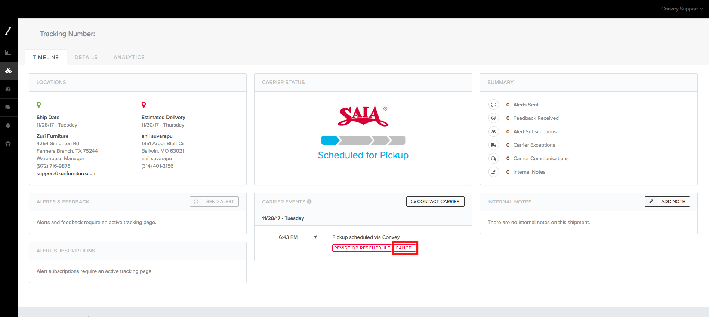Screen dimensions: 709x317
Task: Click the 'LOCATIONS' panel heading
Action: 51,83
